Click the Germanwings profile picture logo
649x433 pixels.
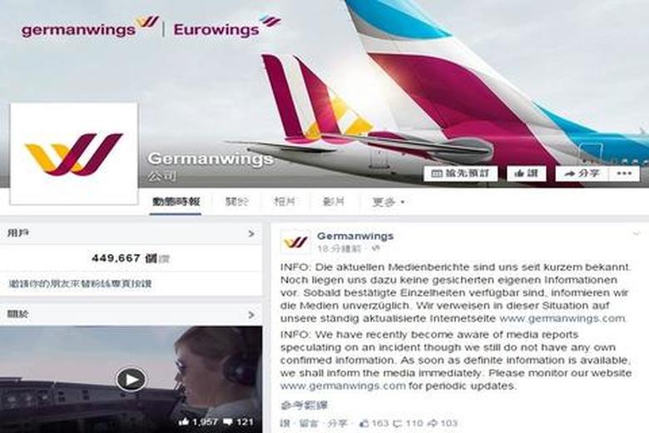(74, 154)
